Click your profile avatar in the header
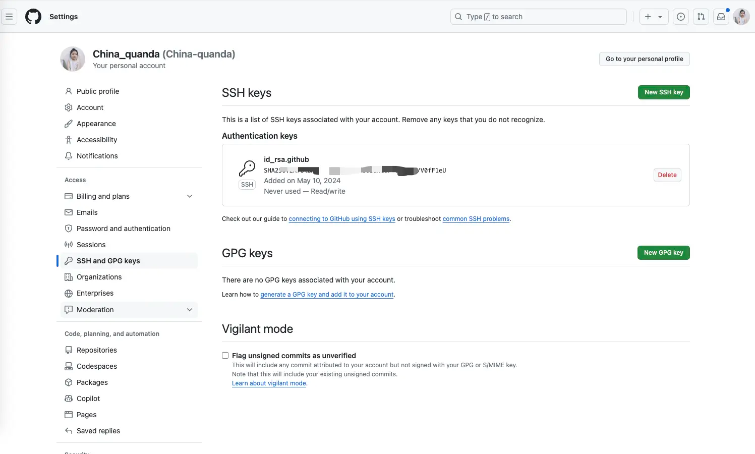755x454 pixels. click(741, 17)
